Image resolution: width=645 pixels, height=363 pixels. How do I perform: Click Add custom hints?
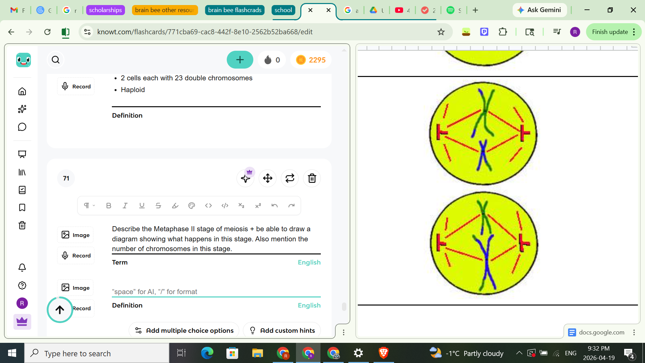282,330
